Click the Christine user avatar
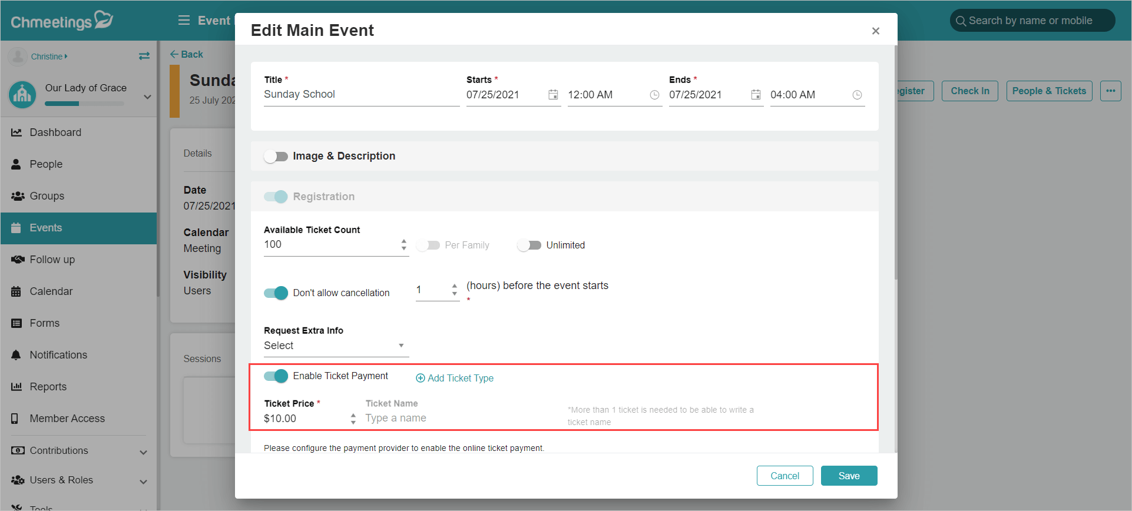1132x511 pixels. (x=18, y=57)
